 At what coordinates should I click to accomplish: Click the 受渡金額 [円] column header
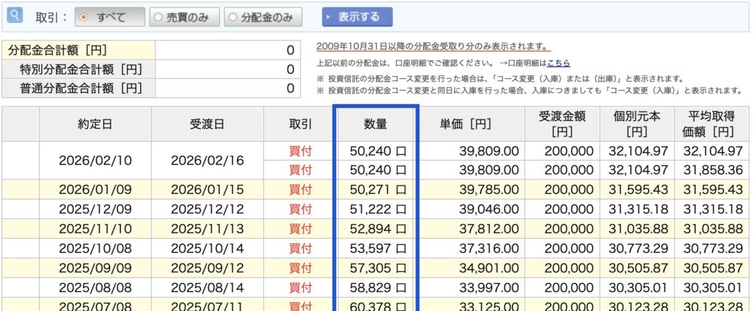[x=562, y=124]
